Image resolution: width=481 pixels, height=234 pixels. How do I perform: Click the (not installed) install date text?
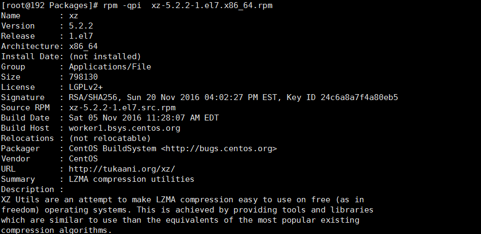tap(105, 56)
